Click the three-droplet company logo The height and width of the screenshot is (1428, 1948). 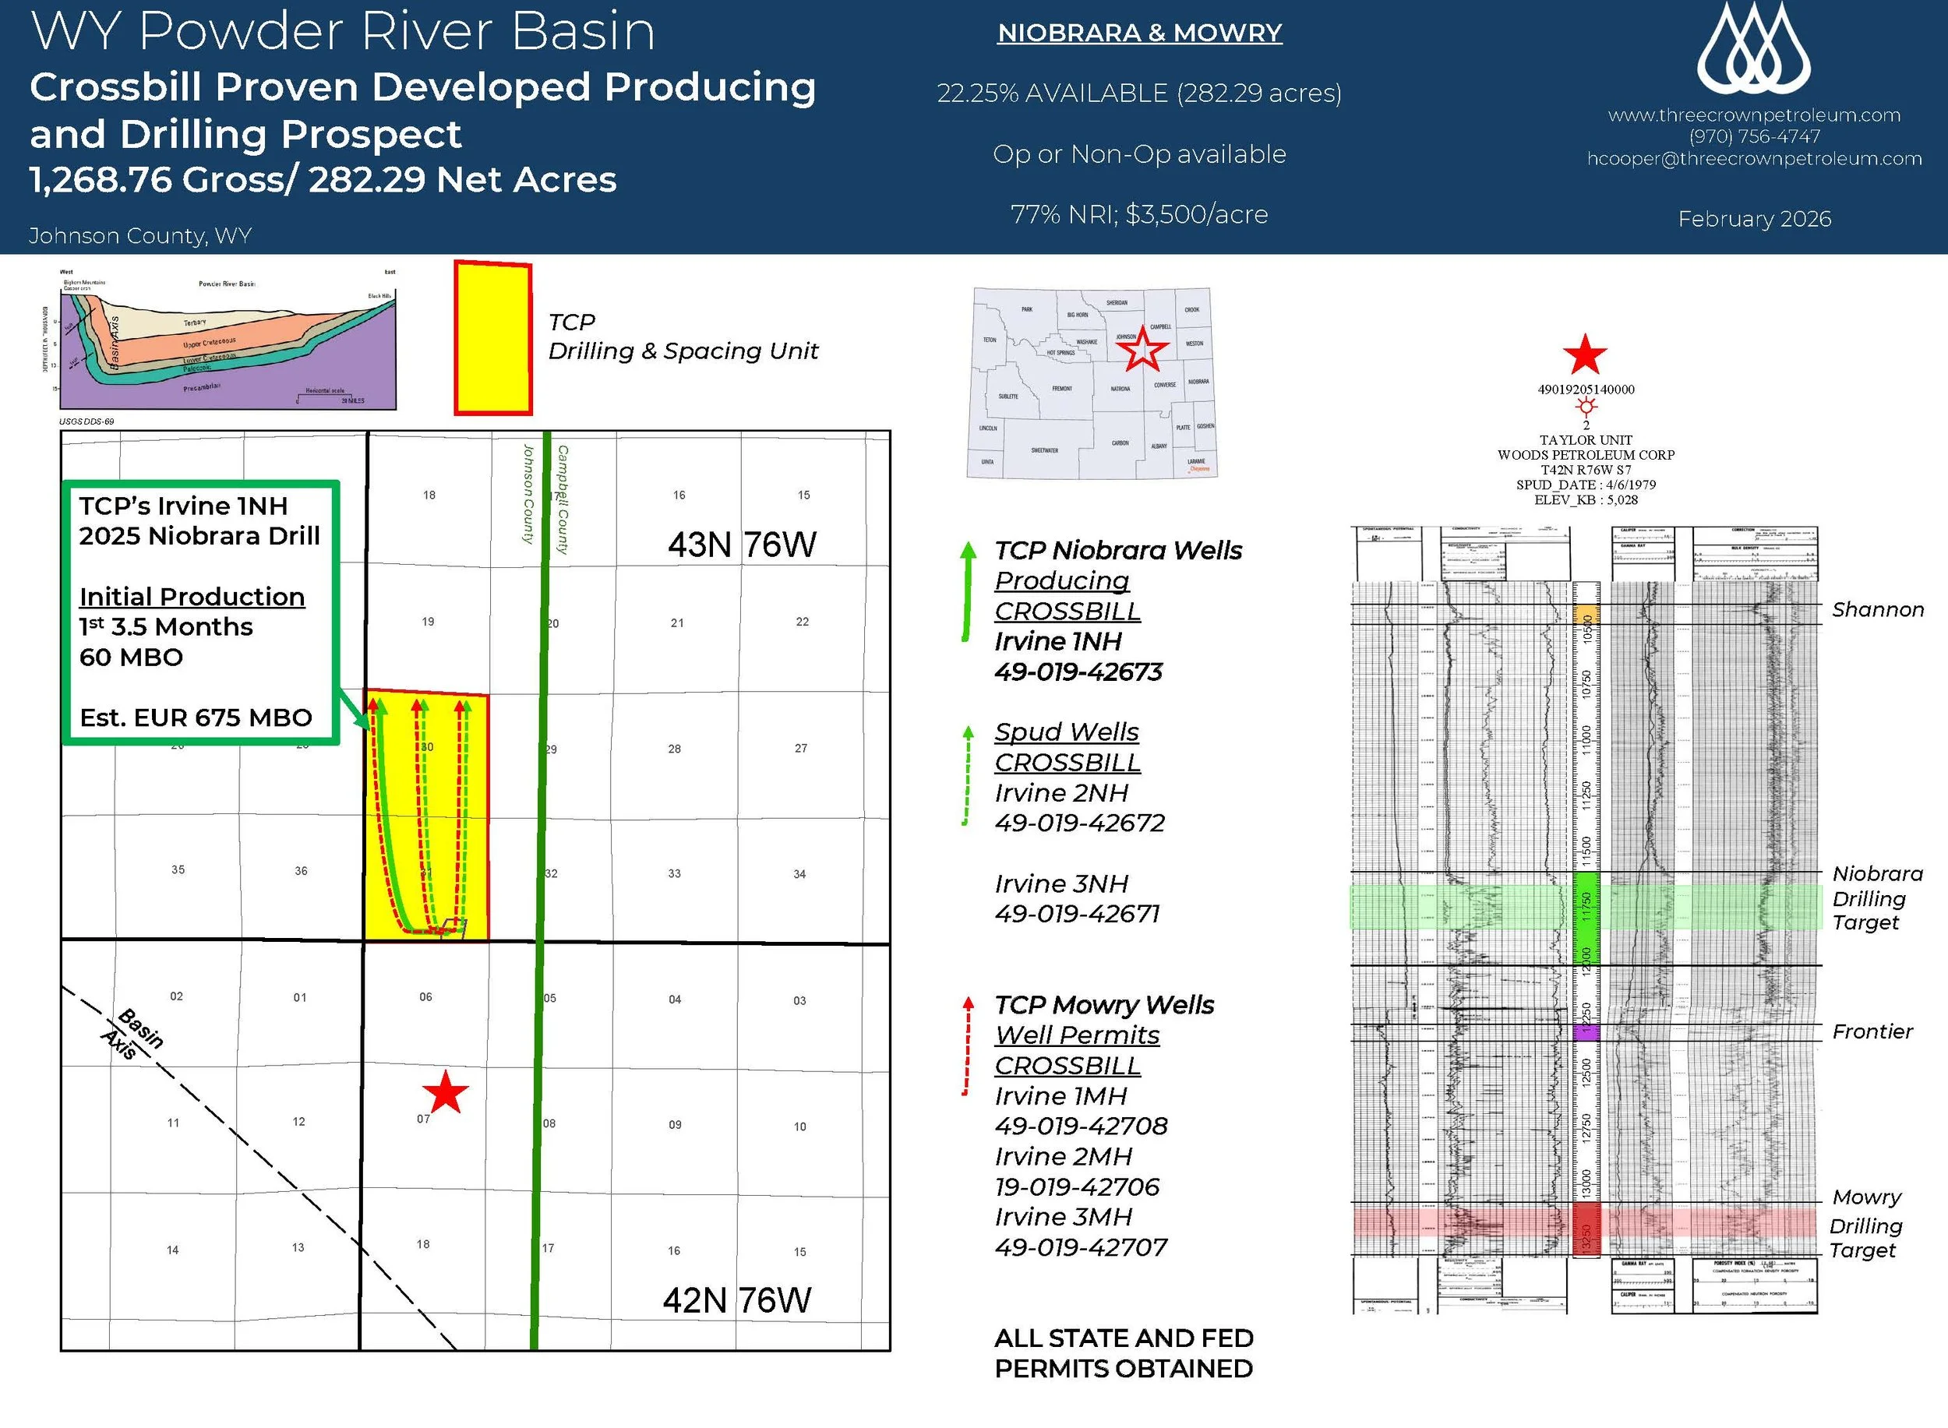1753,50
